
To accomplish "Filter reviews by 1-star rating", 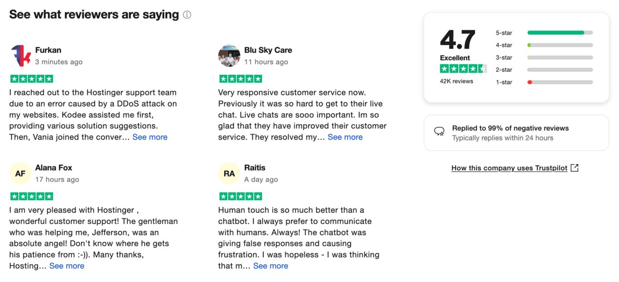I will [560, 82].
